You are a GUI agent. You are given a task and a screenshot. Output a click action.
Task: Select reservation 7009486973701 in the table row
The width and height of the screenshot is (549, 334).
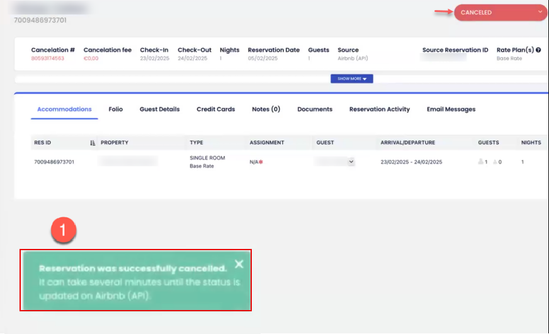click(x=54, y=162)
